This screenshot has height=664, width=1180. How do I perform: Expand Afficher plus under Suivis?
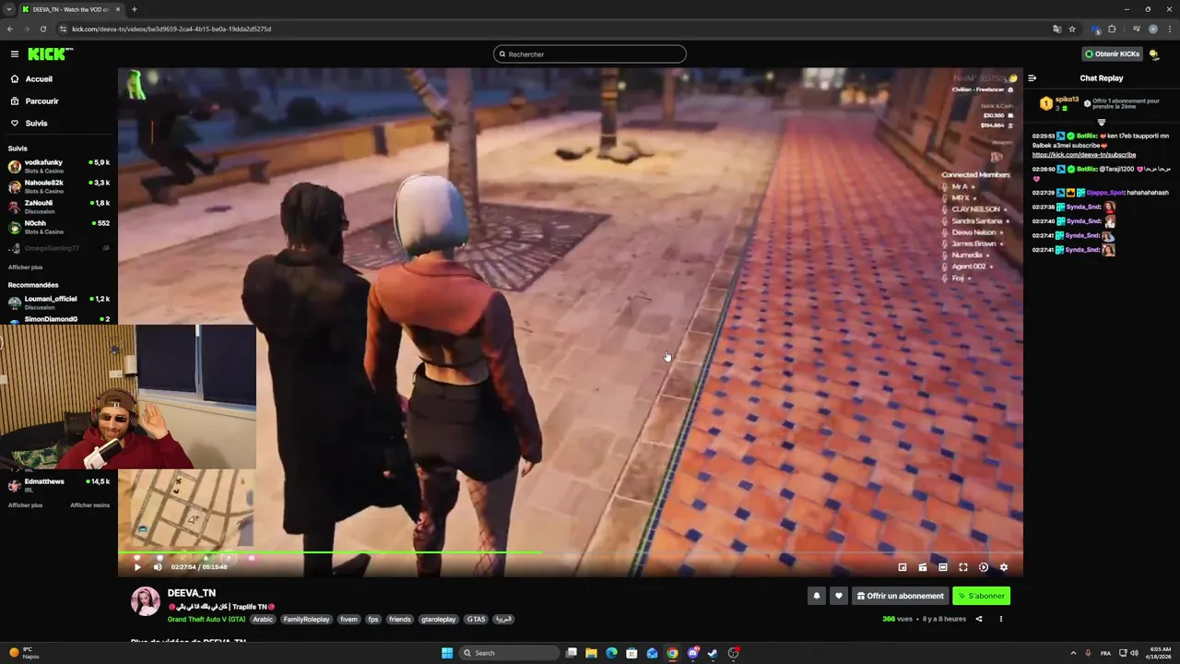tap(25, 267)
